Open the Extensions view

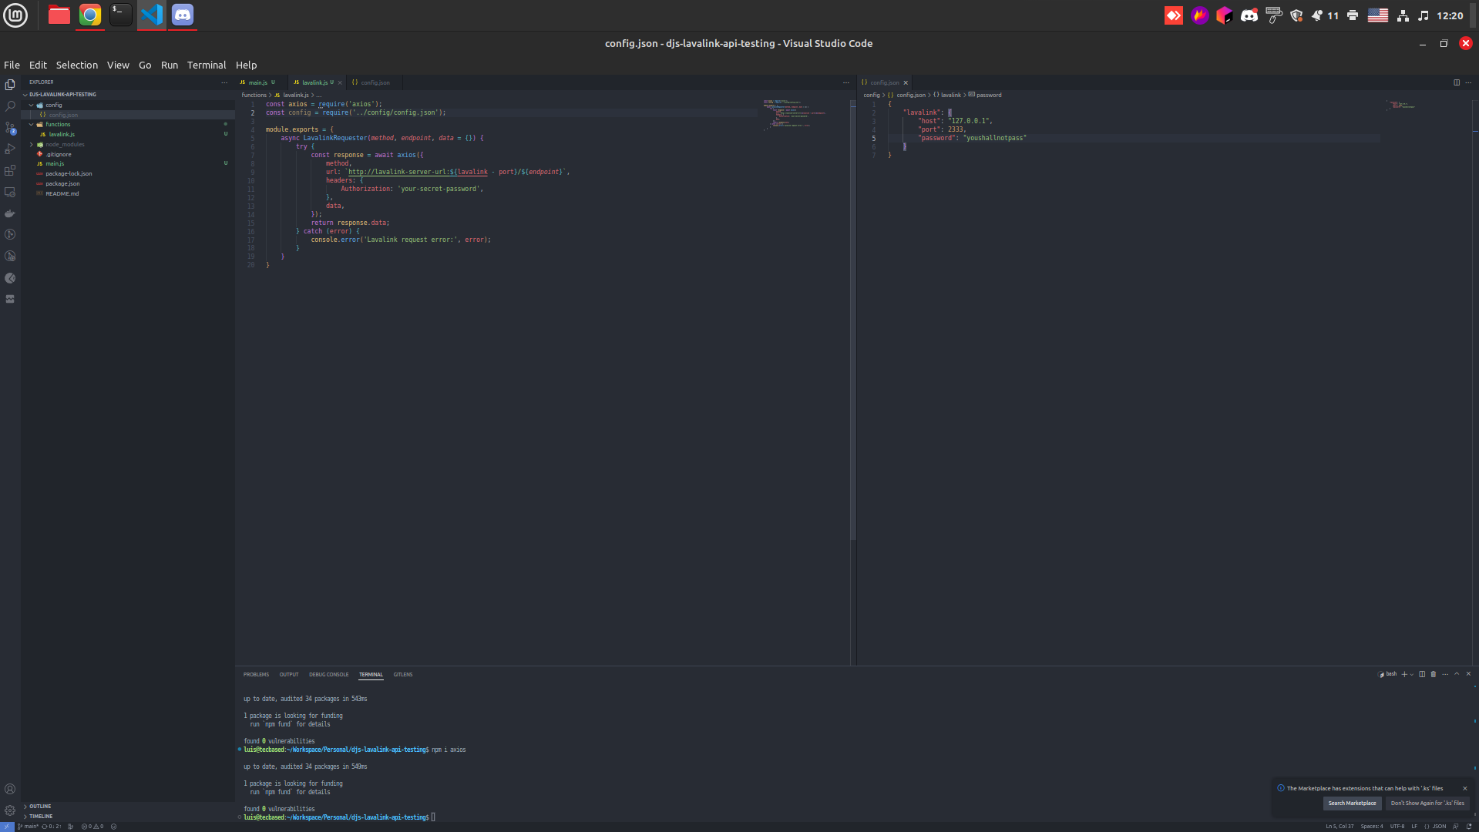click(x=10, y=171)
